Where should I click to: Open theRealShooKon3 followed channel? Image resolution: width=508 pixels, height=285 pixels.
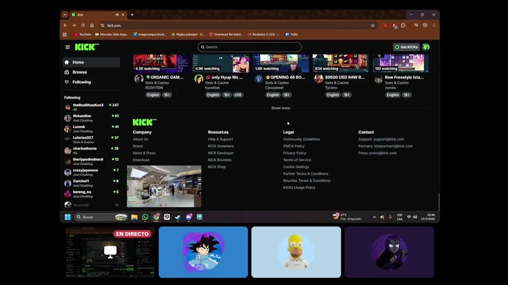(91, 107)
